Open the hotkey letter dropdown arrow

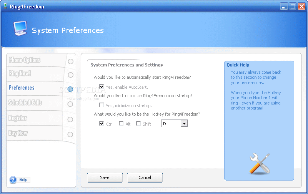point(184,124)
